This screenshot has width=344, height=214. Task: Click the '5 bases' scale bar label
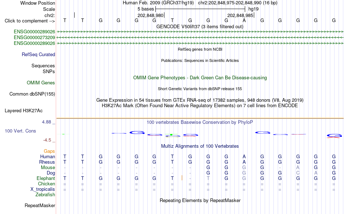[x=146, y=9]
